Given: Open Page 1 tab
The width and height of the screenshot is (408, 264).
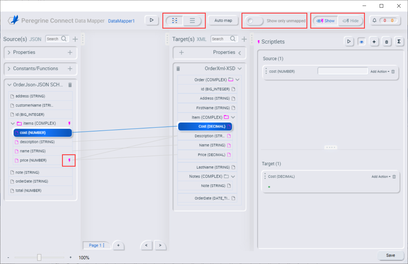Looking at the screenshot, I should (x=95, y=245).
